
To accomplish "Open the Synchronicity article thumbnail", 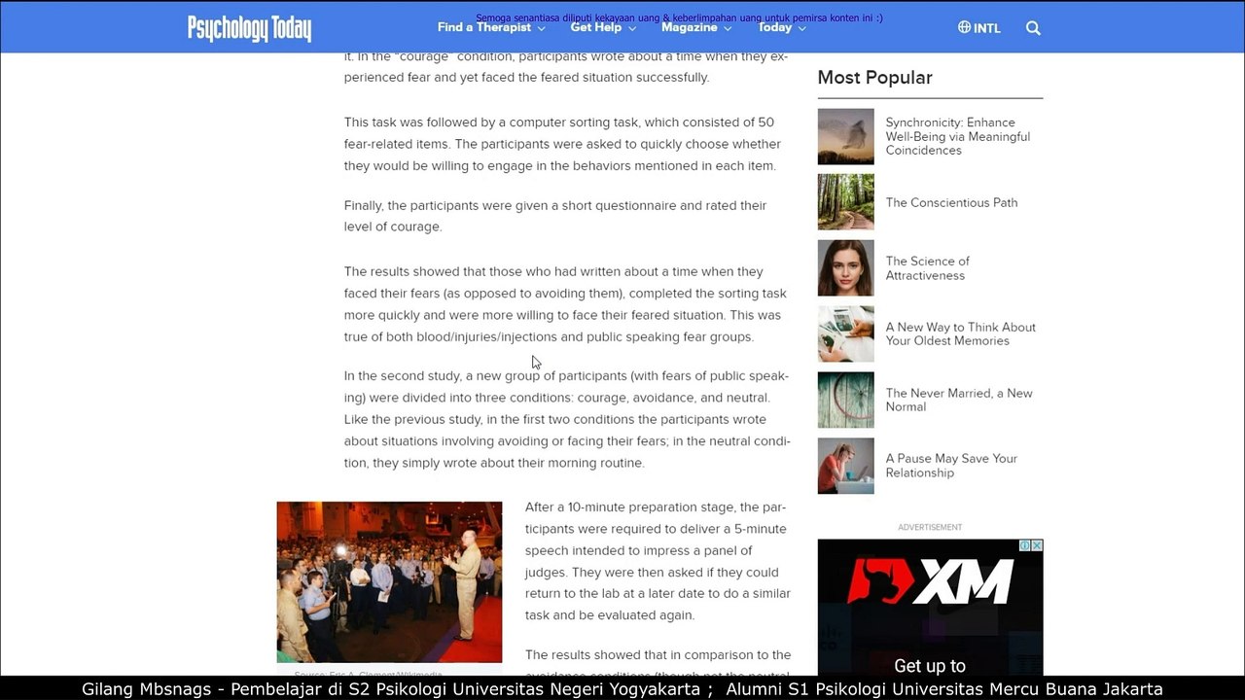I will coord(845,136).
